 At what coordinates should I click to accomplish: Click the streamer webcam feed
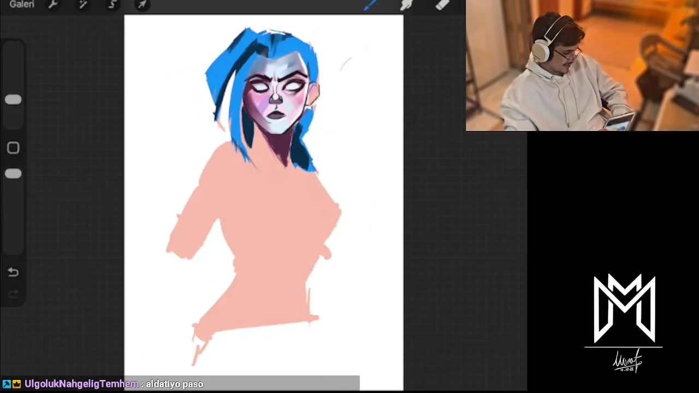tap(582, 65)
